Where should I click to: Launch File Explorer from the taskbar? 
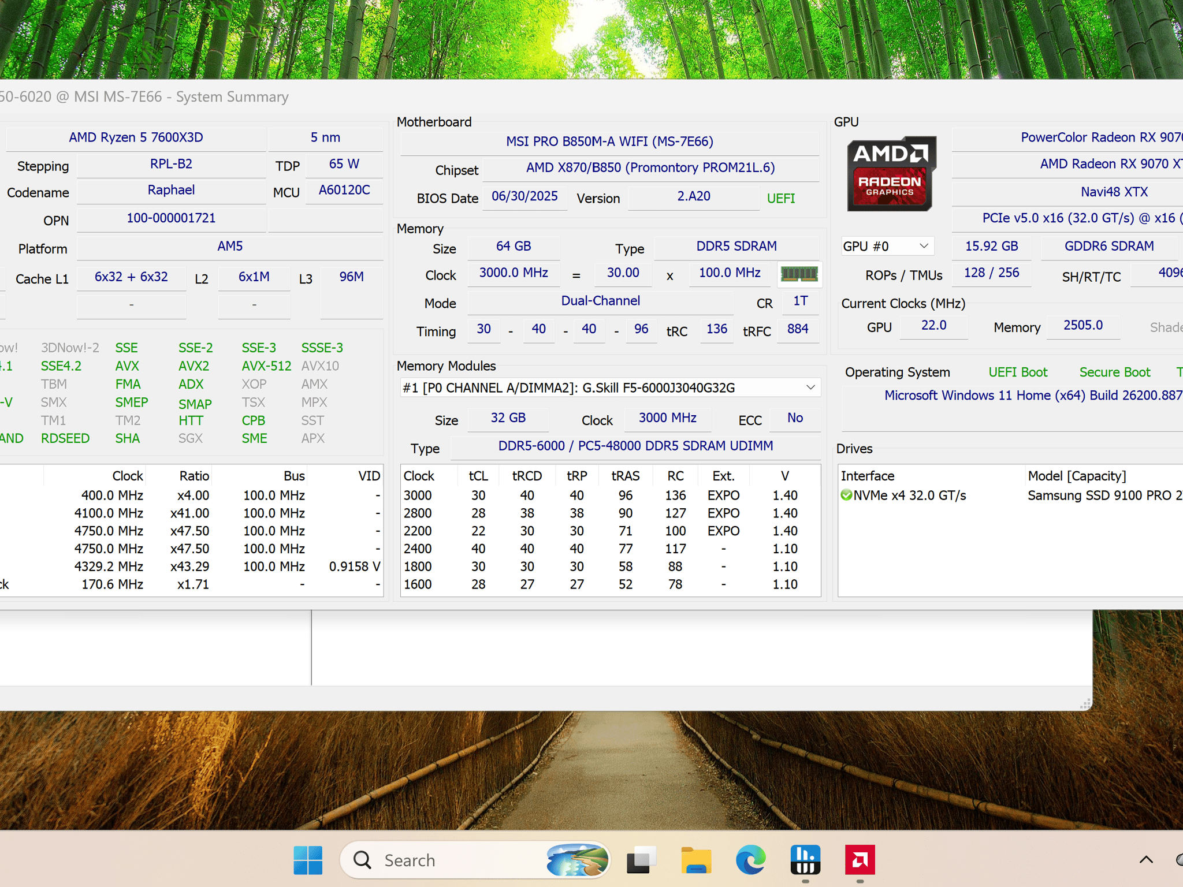695,860
